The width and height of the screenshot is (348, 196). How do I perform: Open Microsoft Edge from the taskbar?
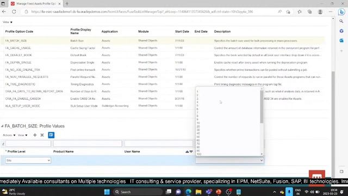pyautogui.click(x=189, y=192)
